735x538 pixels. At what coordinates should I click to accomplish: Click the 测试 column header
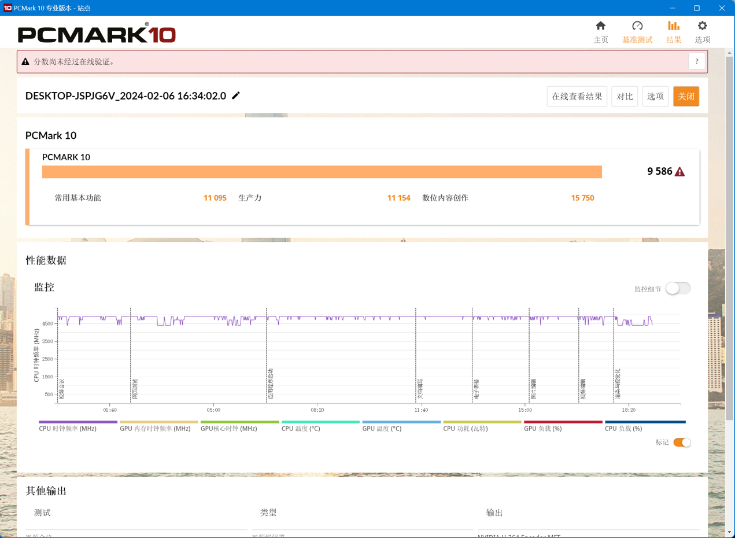[x=42, y=513]
